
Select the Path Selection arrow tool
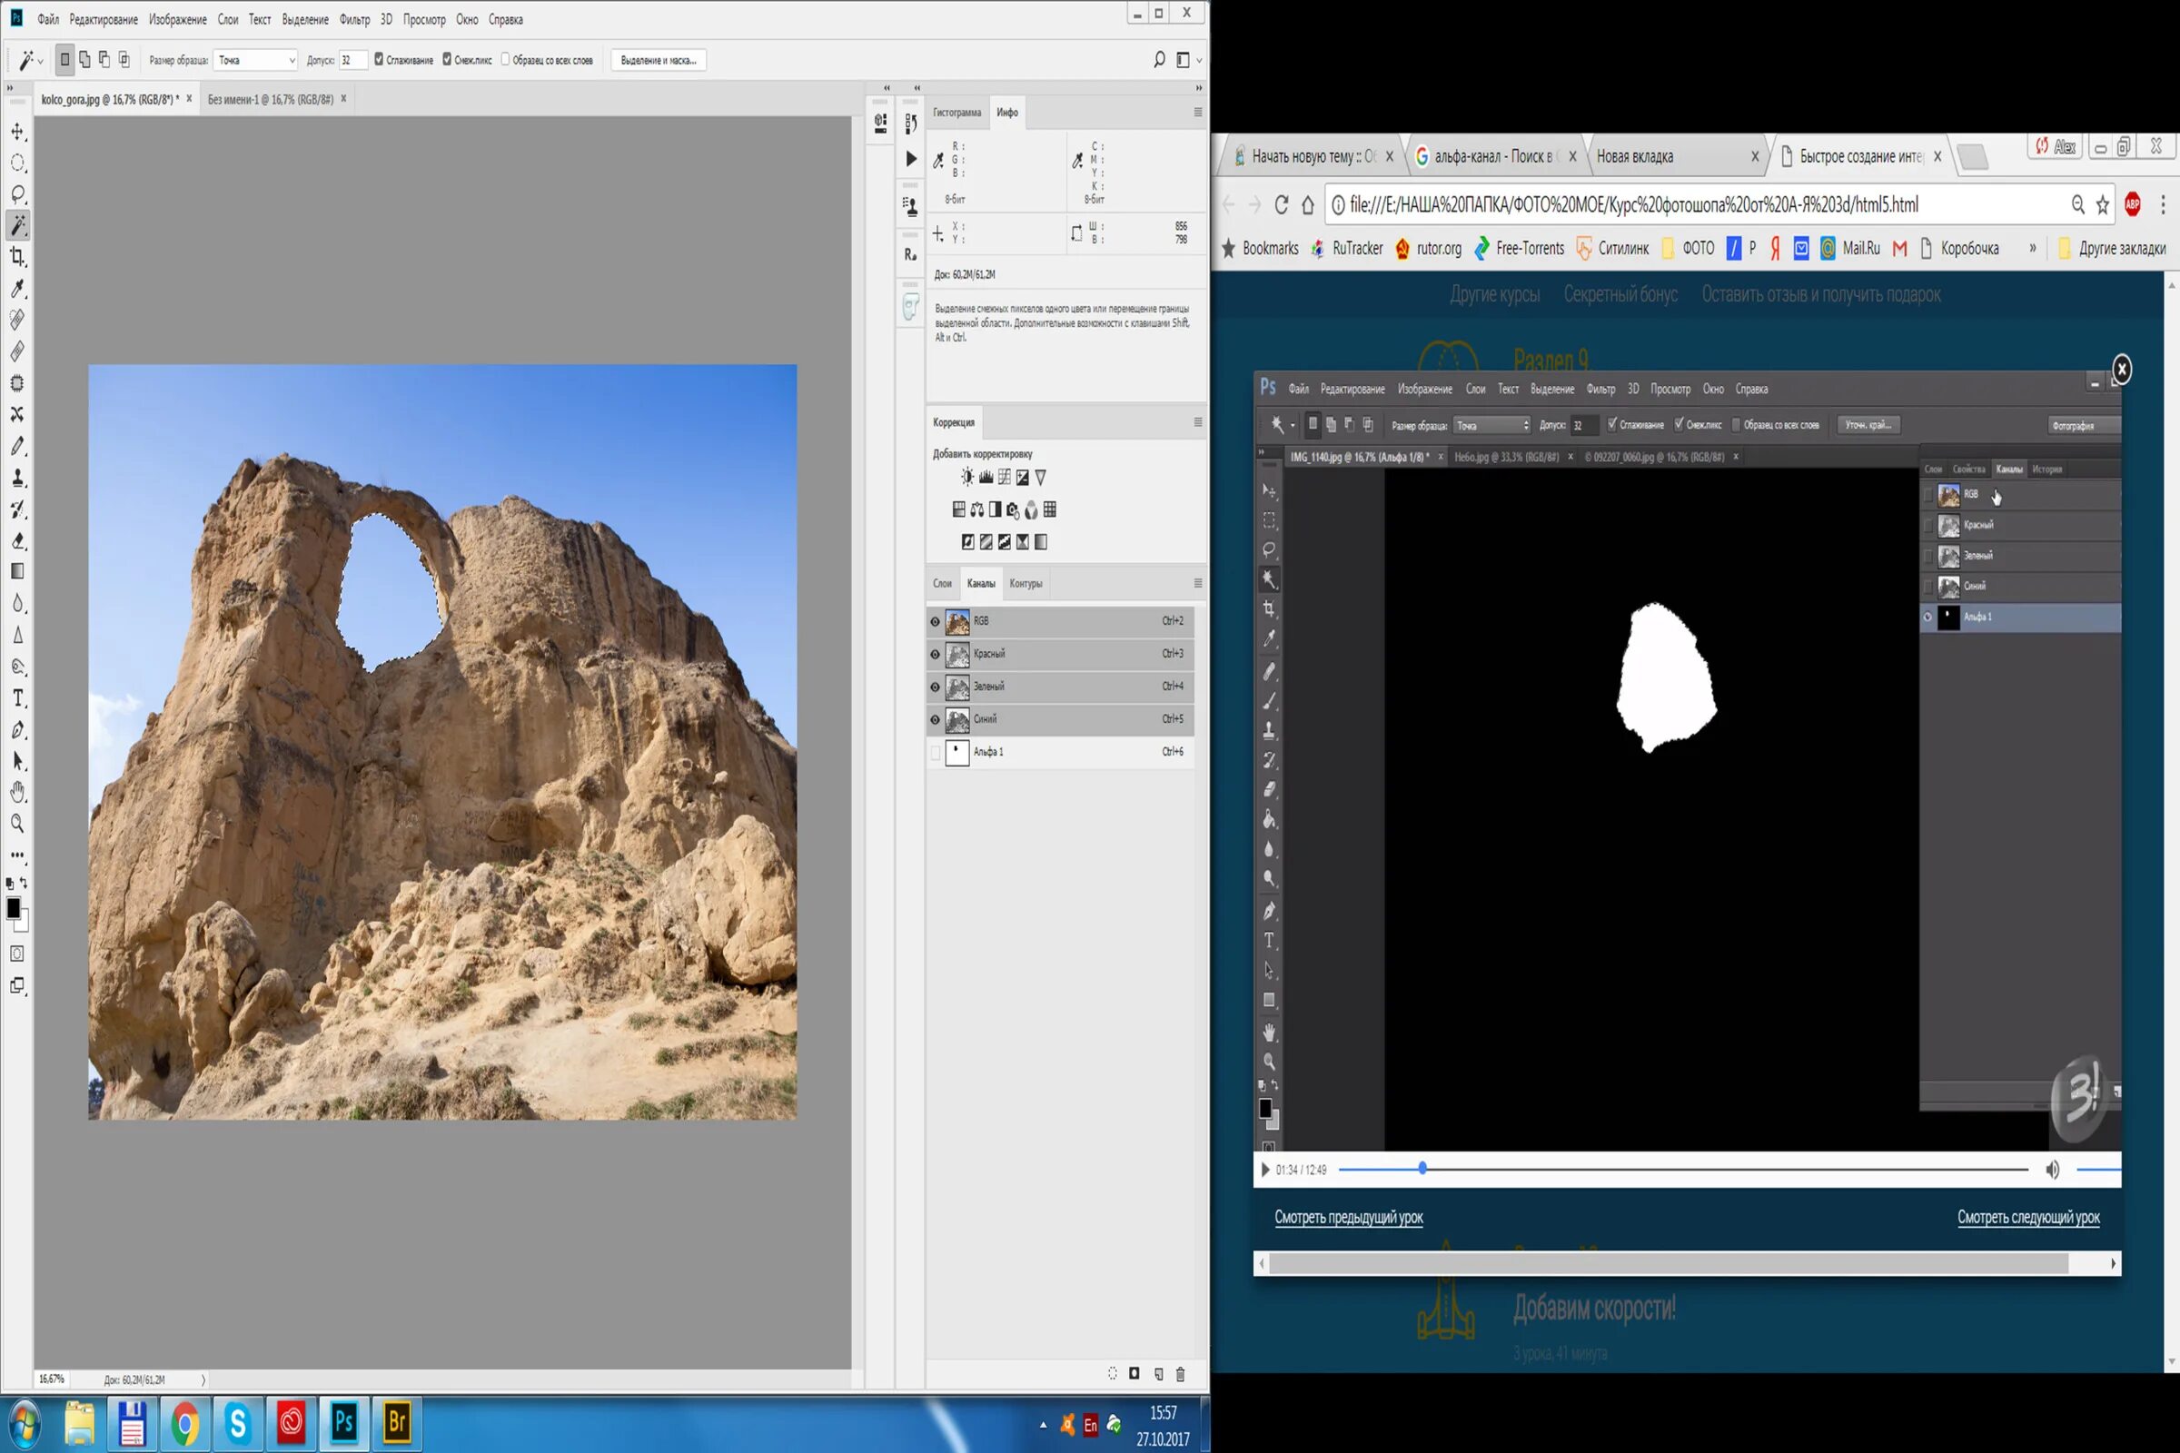pyautogui.click(x=17, y=761)
